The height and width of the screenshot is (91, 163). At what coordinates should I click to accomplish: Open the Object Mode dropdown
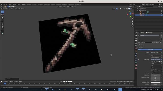[6, 9]
